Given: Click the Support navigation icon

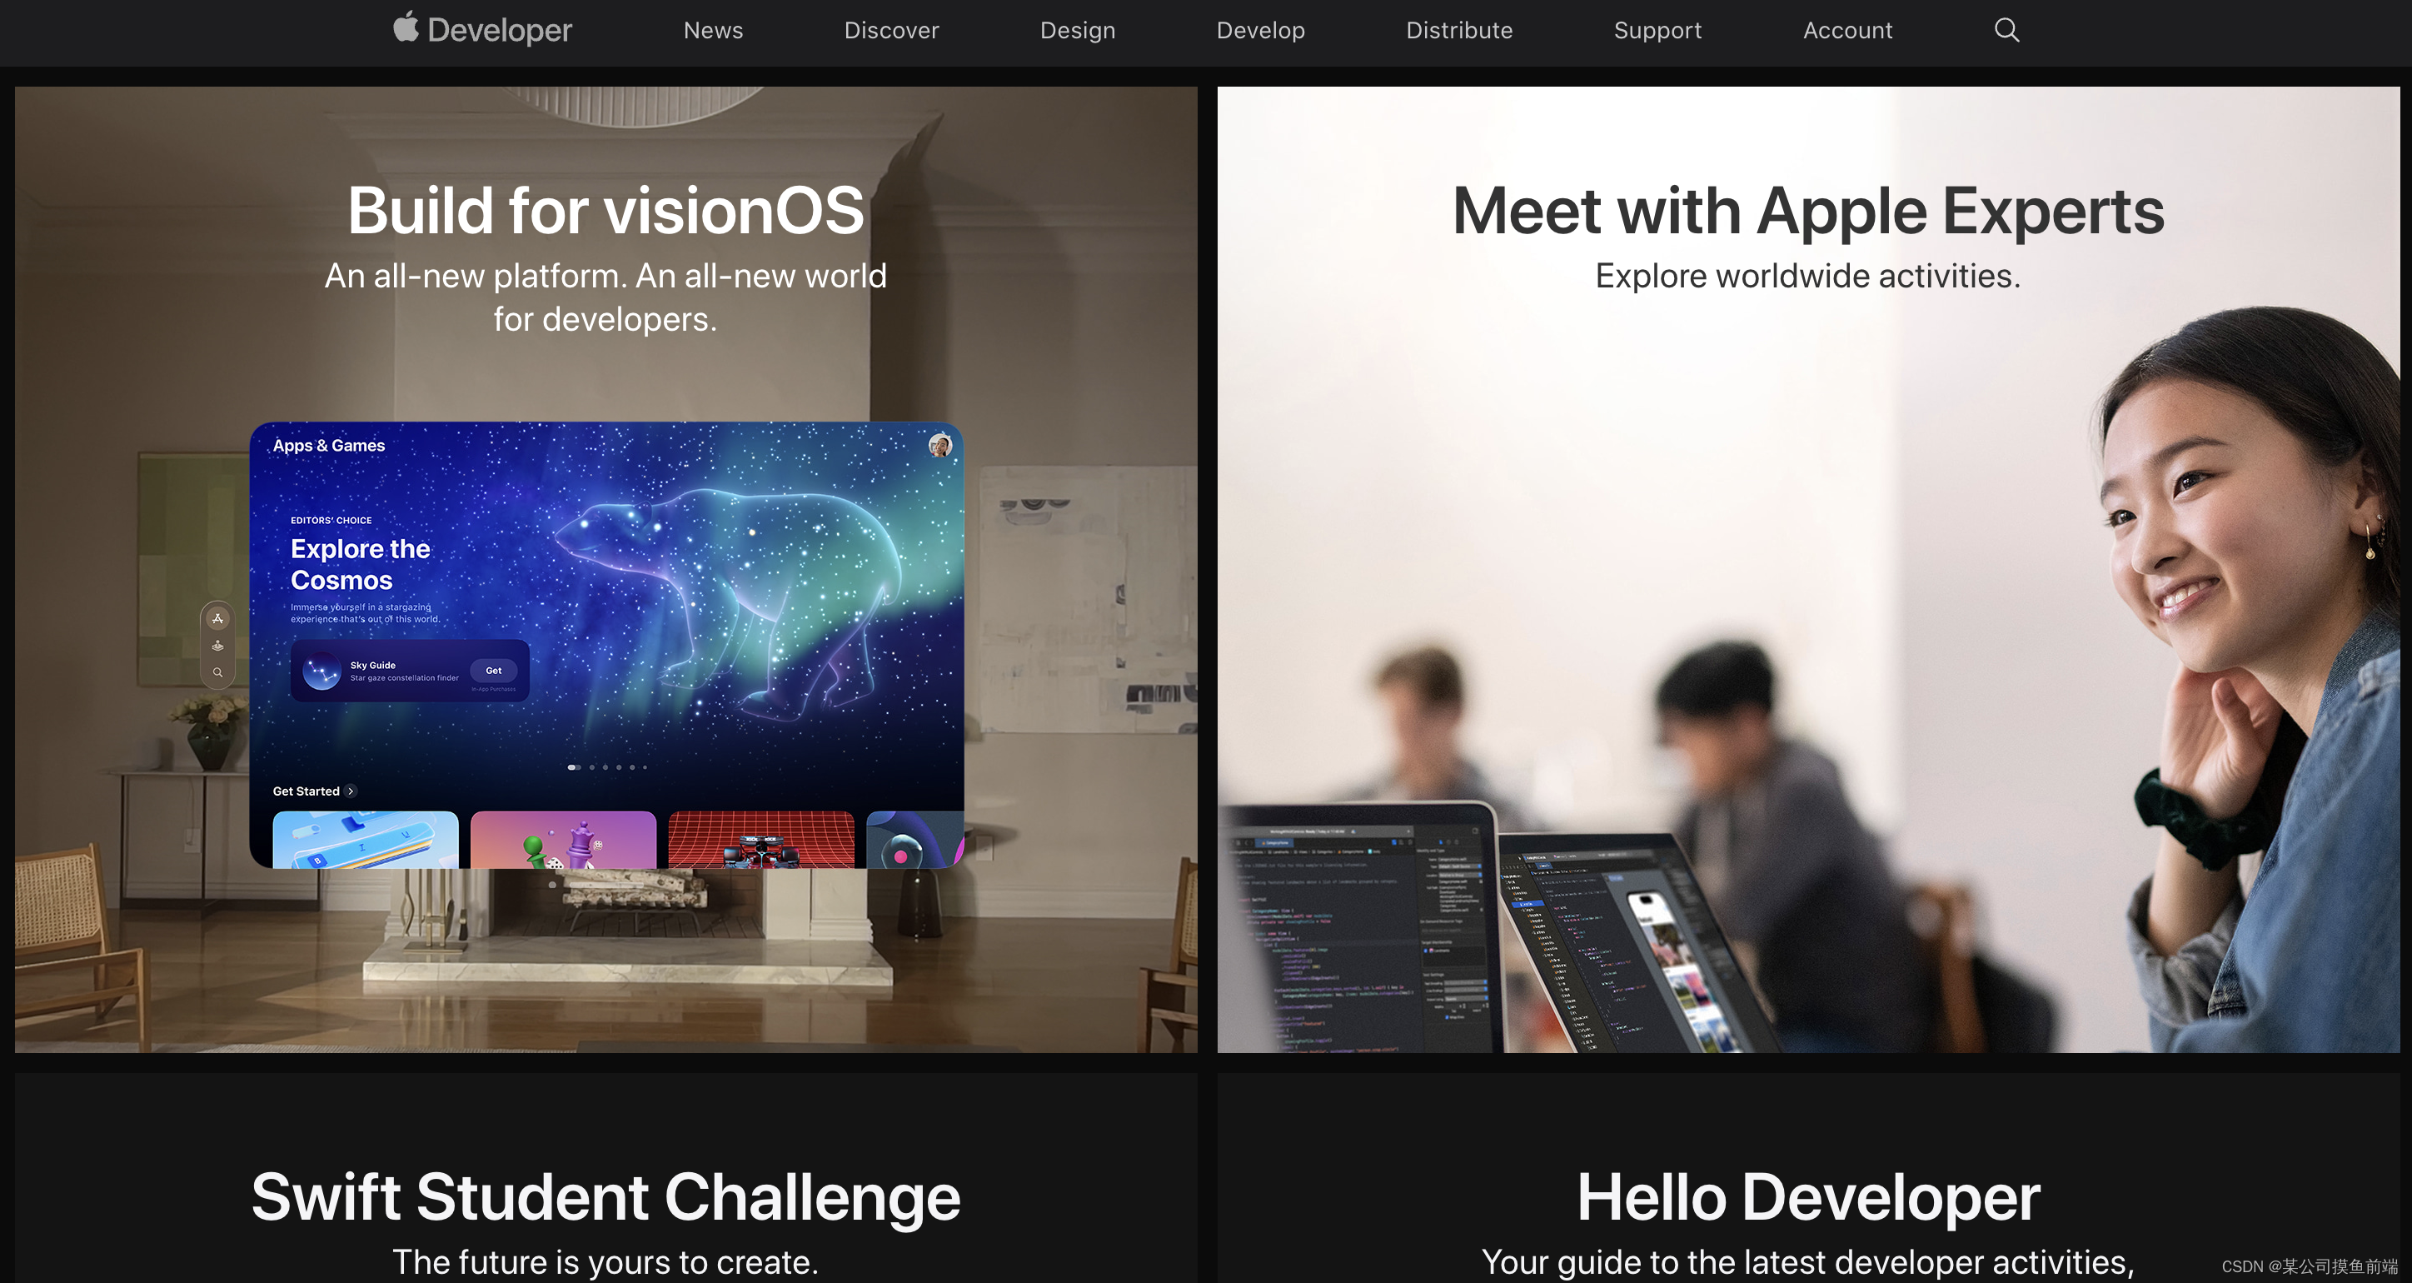Looking at the screenshot, I should click(1656, 30).
